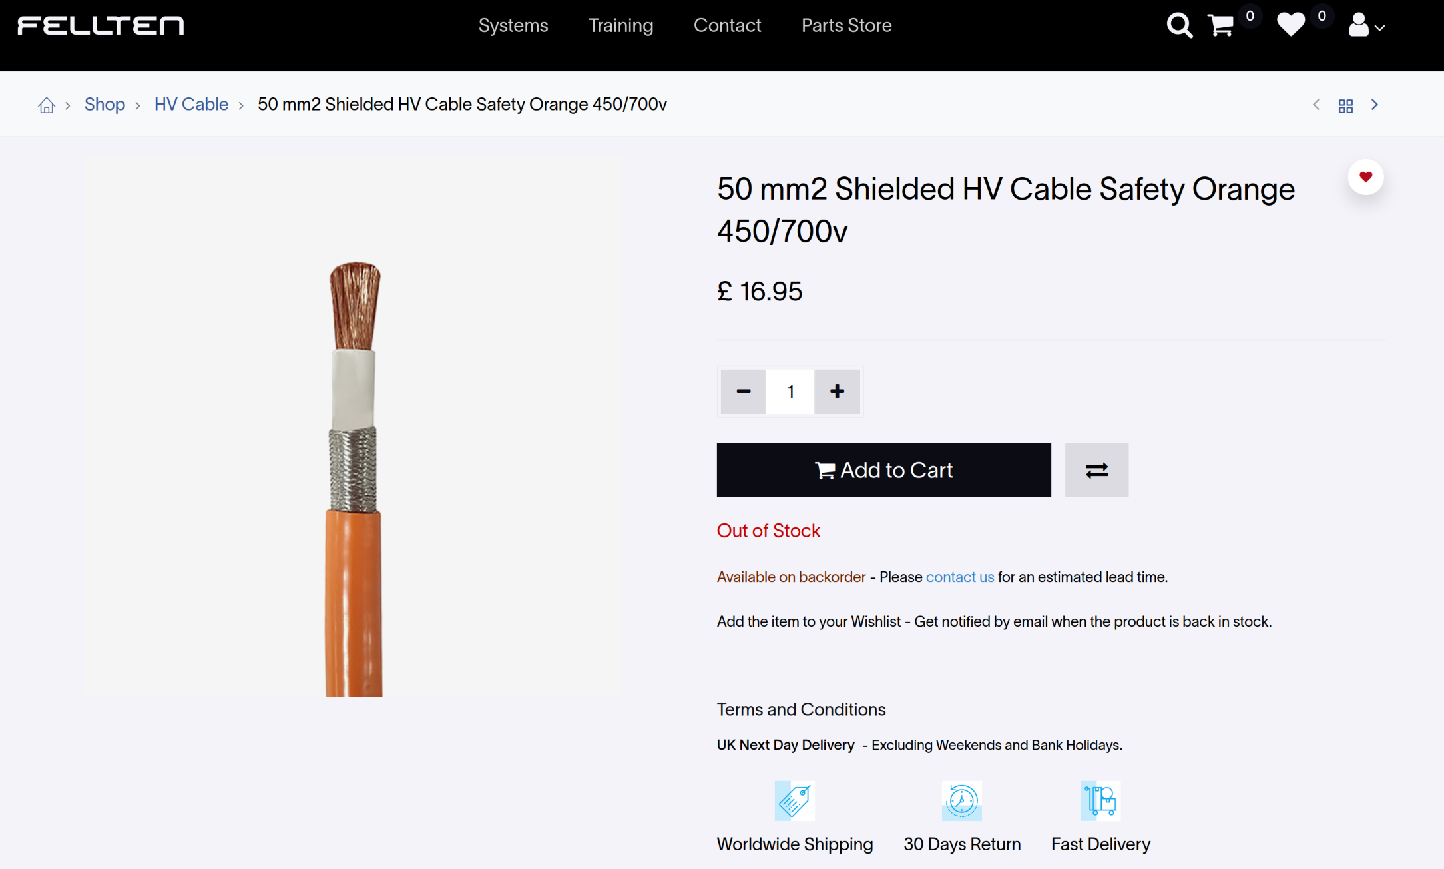1444x869 pixels.
Task: Click the grid view icon near breadcrumb
Action: pyautogui.click(x=1345, y=106)
